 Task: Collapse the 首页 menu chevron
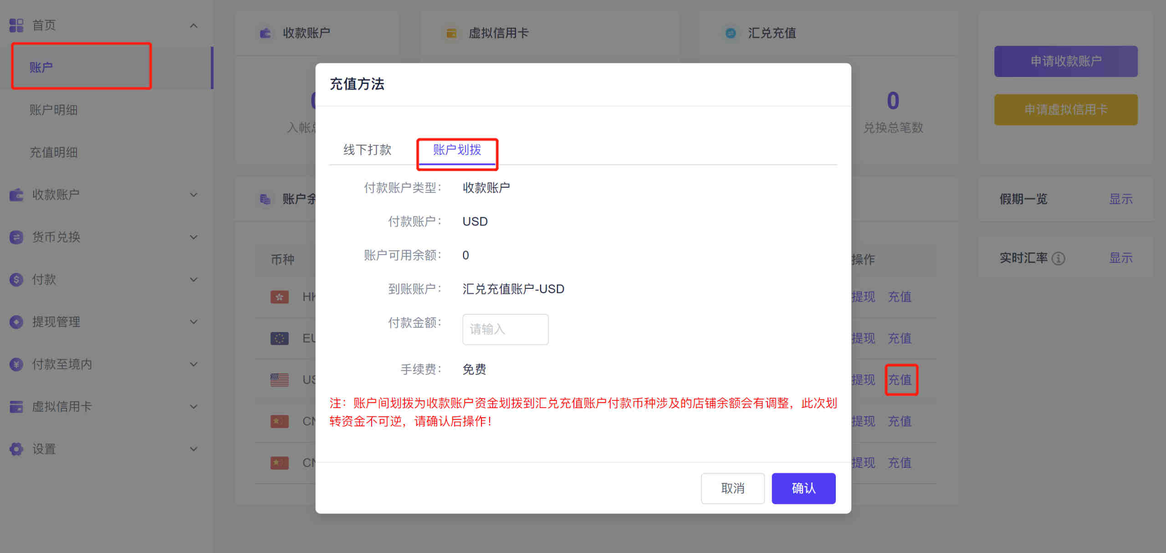click(x=194, y=26)
